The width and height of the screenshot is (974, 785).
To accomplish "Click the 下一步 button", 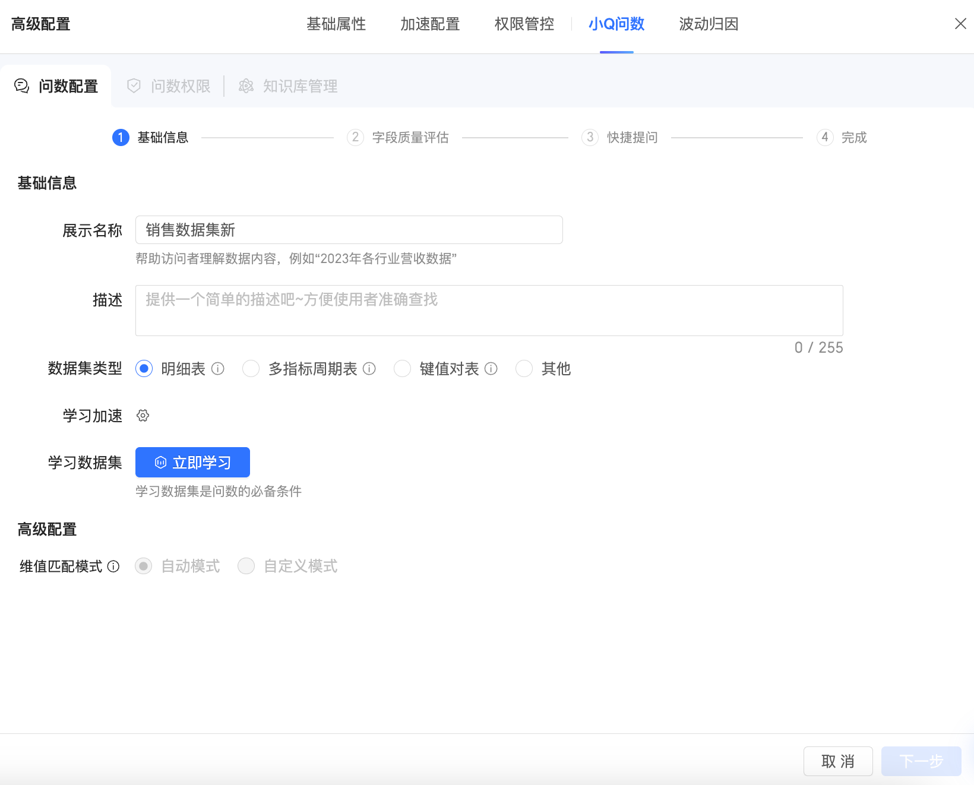I will 921,761.
